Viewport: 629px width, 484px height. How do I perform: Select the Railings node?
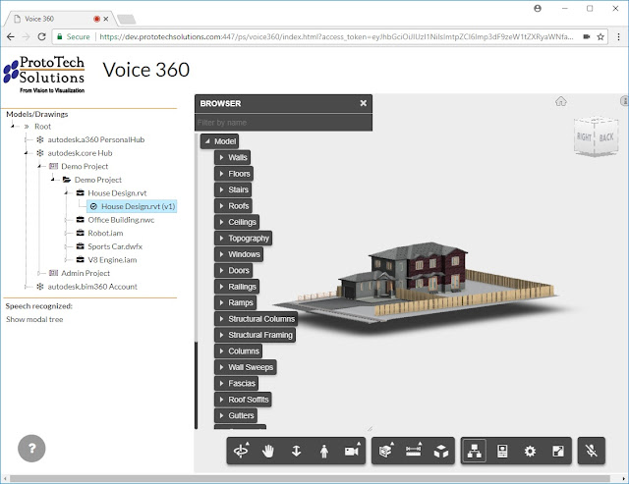237,287
